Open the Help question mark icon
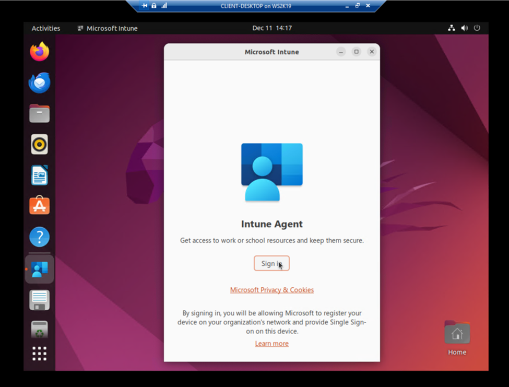 (40, 237)
